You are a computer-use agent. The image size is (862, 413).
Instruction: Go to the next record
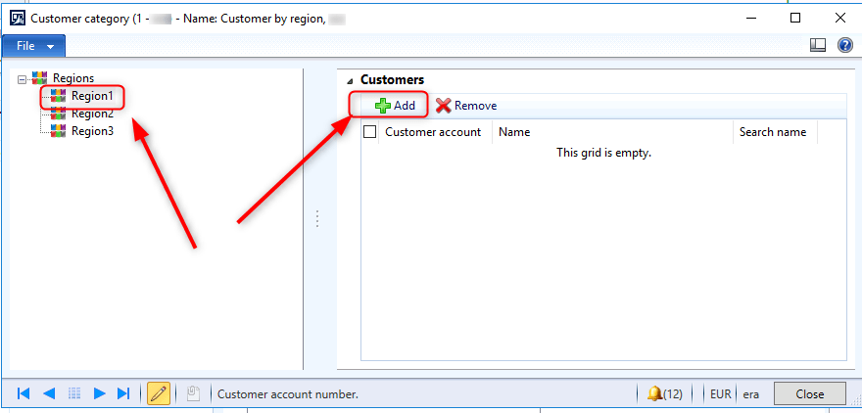(x=99, y=393)
